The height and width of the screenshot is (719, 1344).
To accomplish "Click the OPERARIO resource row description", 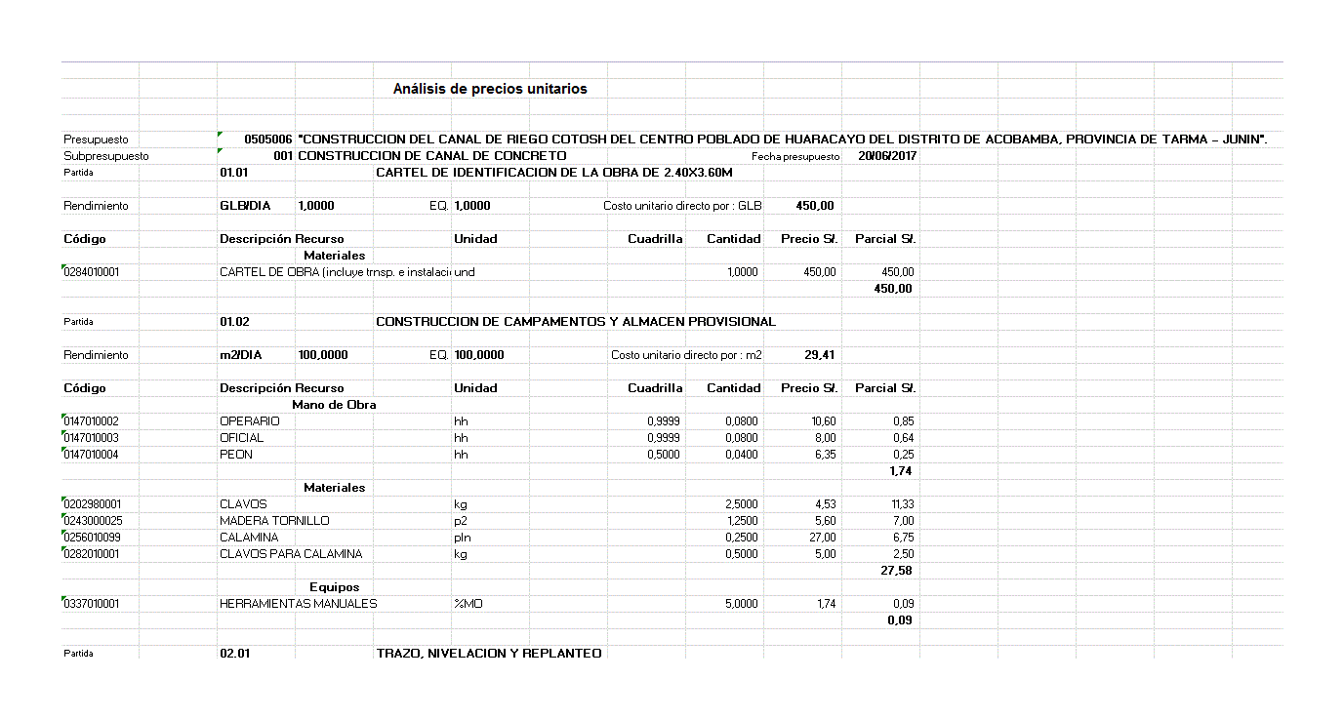I will coord(250,421).
